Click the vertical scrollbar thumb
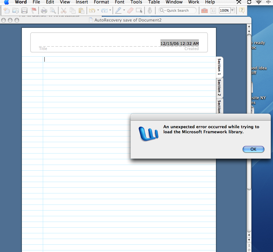 [x=249, y=112]
